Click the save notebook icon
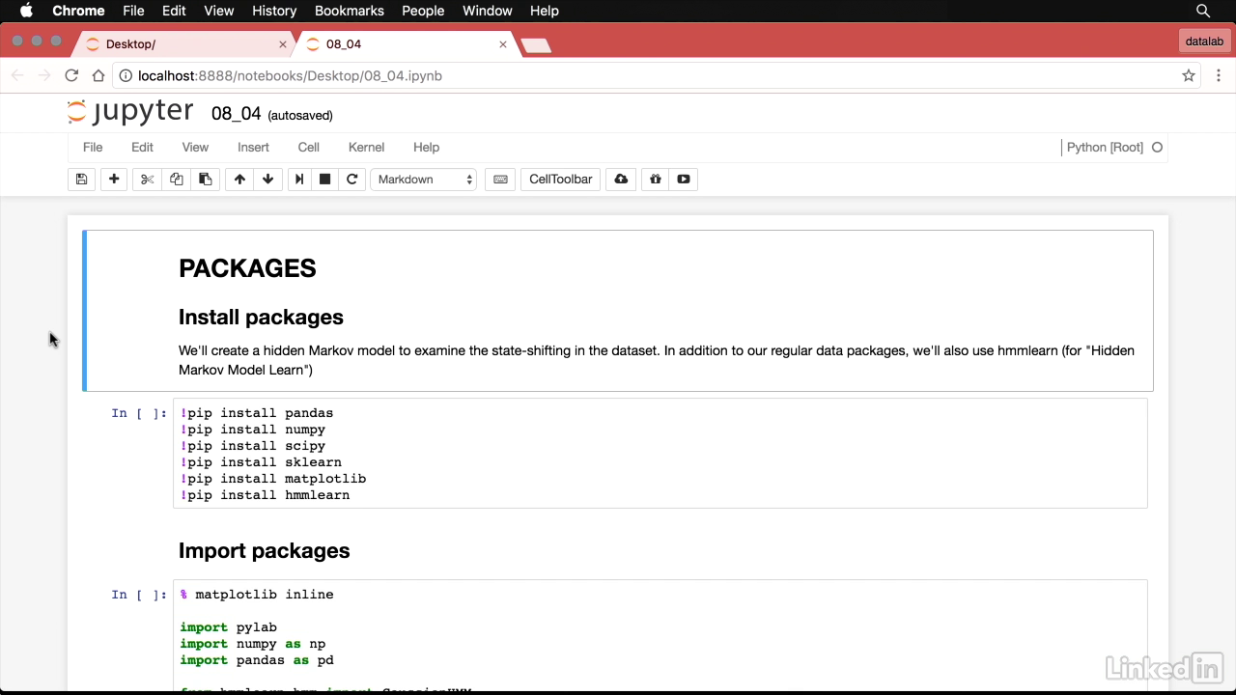Screen dimensions: 1236x695 (81, 180)
